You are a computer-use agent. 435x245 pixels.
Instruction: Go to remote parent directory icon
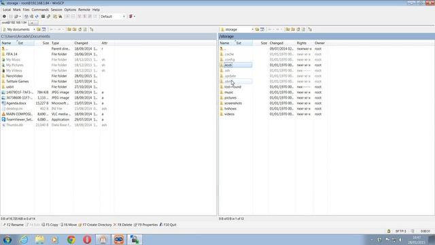point(288,29)
